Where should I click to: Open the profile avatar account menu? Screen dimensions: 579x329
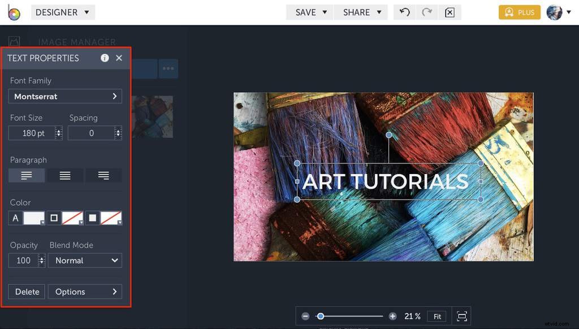(x=555, y=12)
